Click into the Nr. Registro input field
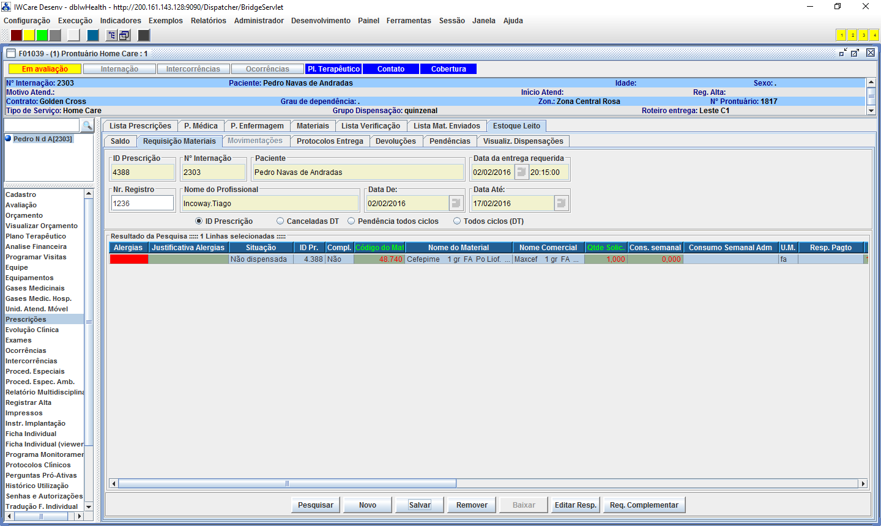 point(142,204)
